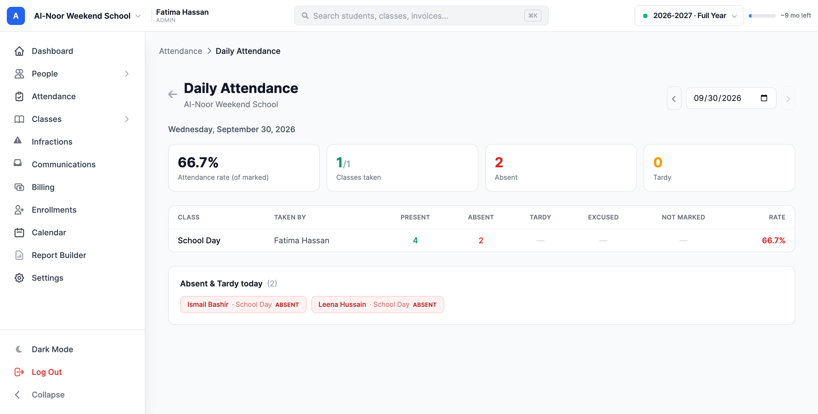
Task: Click the Fatima Hassan admin profile name
Action: [x=182, y=12]
